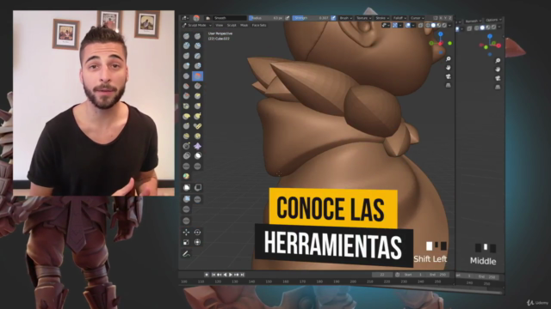Select the Pinch brush
Viewport: 551px width, 309px height.
(186, 106)
